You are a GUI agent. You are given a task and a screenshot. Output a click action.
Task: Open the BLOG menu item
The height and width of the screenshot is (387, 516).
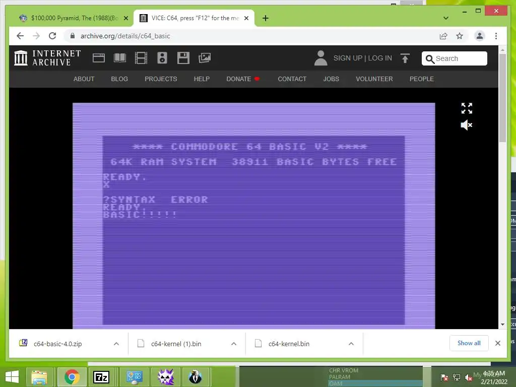point(119,79)
